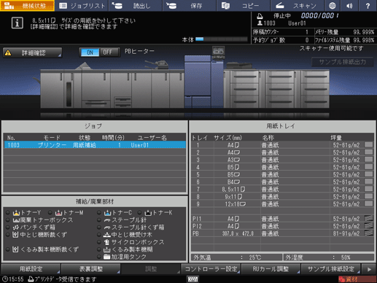Click the speaker volume icon
This screenshot has width=377, height=283.
click(349, 6)
